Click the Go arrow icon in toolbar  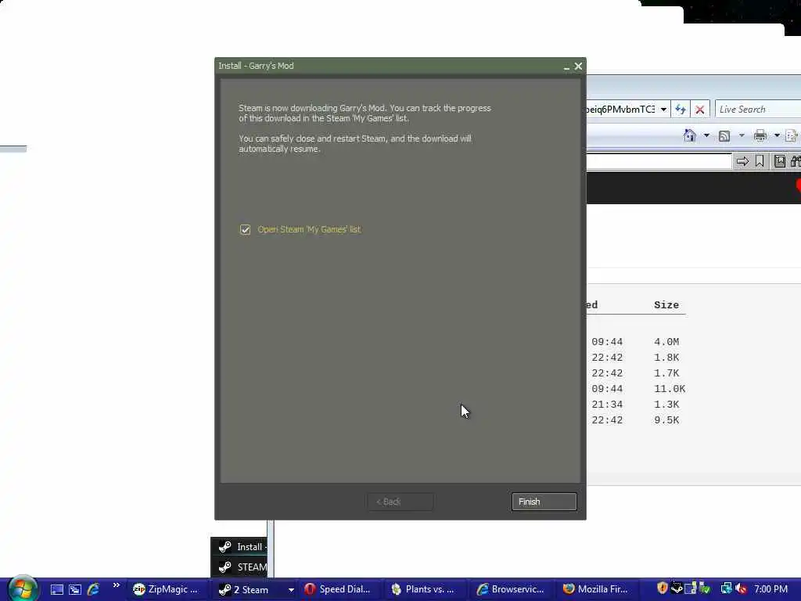pyautogui.click(x=742, y=161)
